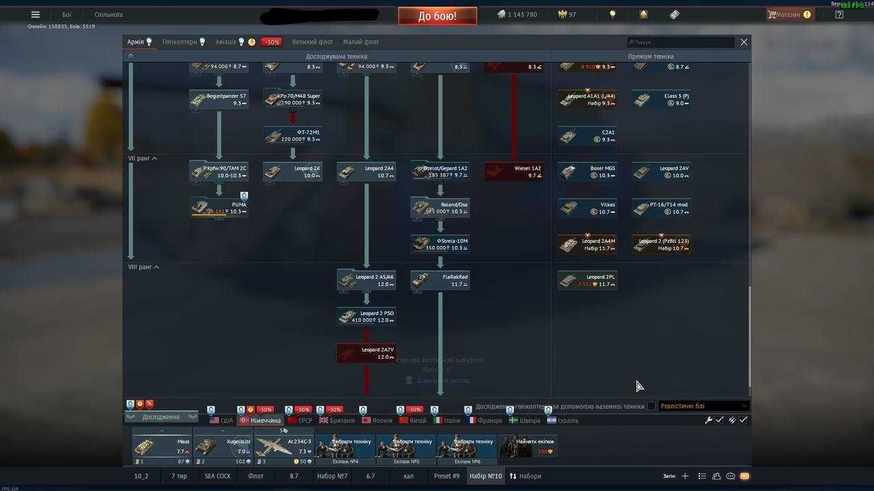Select the Leopard 2K vehicle
874x491 pixels.
click(292, 172)
